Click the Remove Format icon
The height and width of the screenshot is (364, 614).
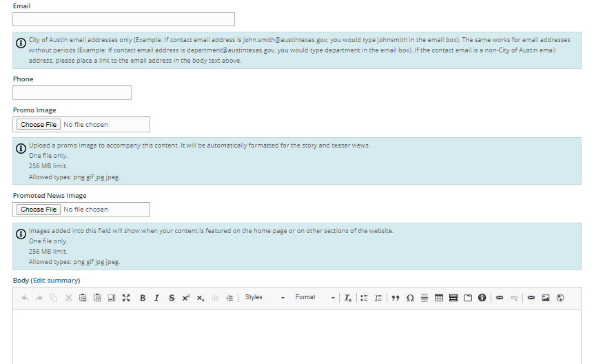tap(348, 299)
